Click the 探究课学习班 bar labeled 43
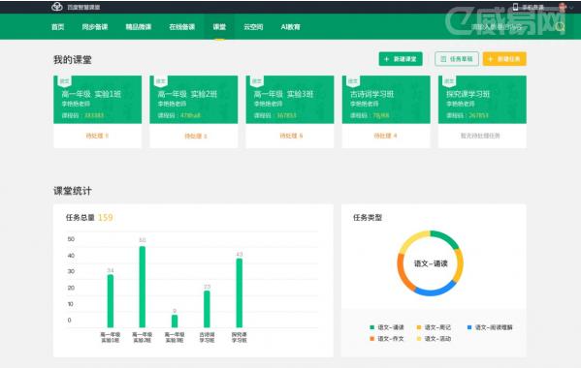The image size is (581, 368). tap(240, 292)
